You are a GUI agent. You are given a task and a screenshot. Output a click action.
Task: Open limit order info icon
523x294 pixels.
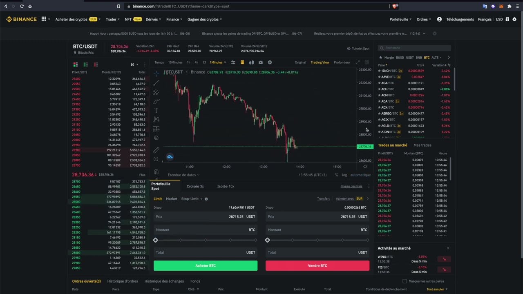(206, 199)
